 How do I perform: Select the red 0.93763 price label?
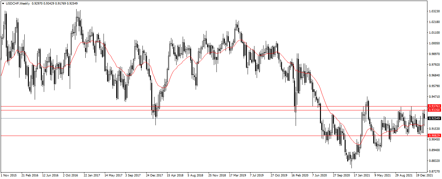click(x=434, y=106)
